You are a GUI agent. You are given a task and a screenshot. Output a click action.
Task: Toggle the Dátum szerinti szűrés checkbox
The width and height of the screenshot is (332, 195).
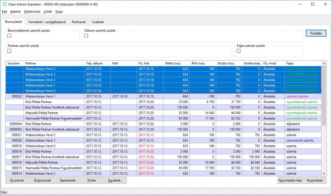(86, 36)
